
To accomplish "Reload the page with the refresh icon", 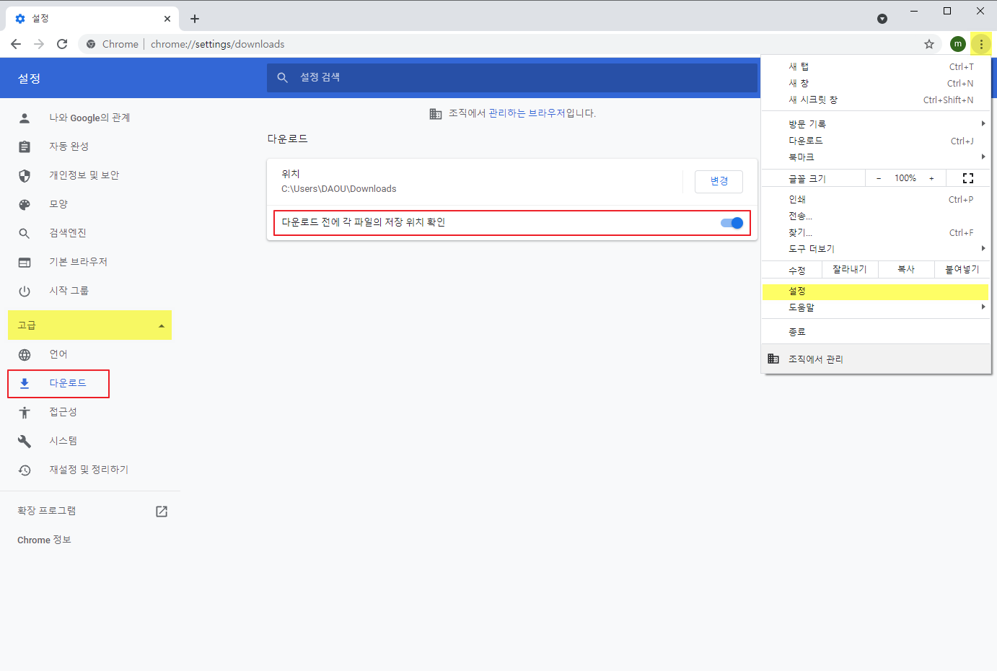I will click(x=62, y=44).
